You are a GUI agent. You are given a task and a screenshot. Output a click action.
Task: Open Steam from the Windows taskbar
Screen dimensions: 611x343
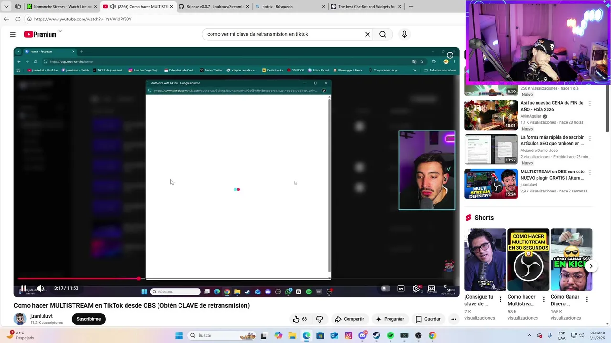(x=376, y=335)
